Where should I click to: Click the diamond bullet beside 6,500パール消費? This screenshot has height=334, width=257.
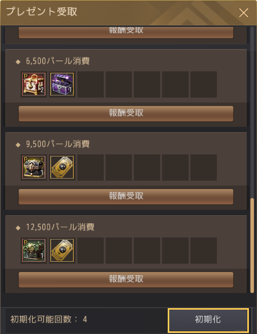point(18,62)
